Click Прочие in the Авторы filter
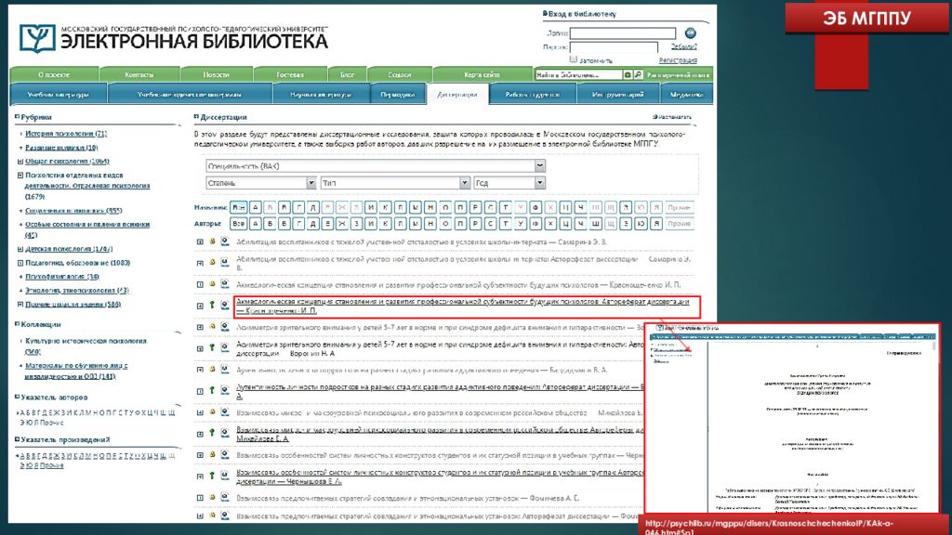Screen dimensions: 952x535 tap(679, 224)
